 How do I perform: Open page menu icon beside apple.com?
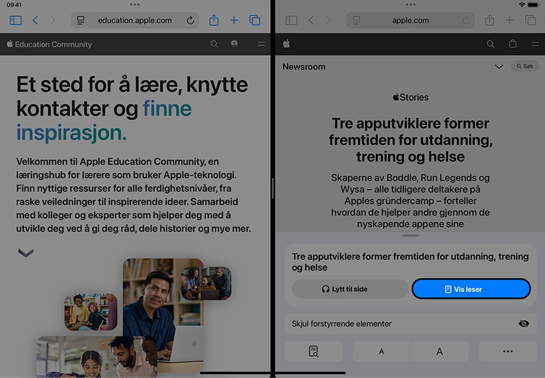click(x=357, y=21)
